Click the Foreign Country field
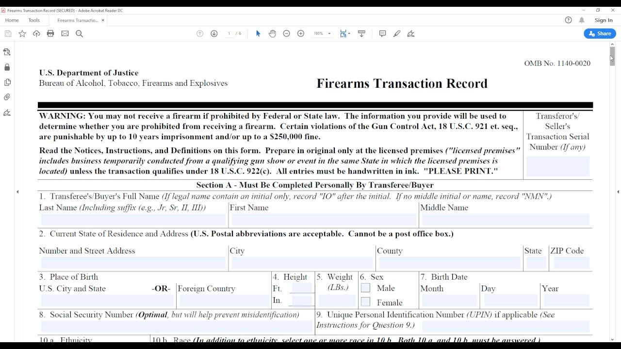Viewport: 621px width, 349px height. coord(224,301)
